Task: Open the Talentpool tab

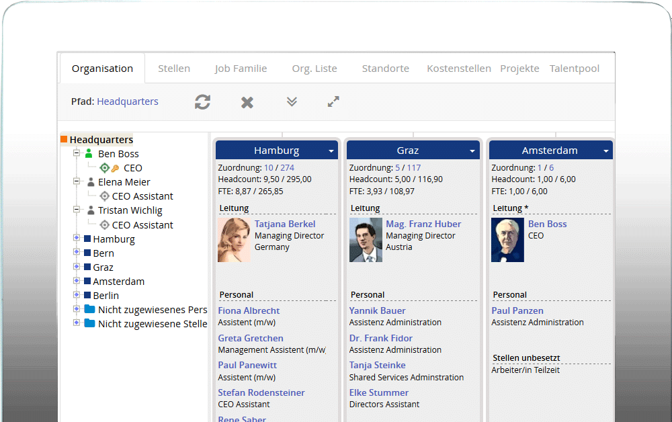Action: pos(575,69)
